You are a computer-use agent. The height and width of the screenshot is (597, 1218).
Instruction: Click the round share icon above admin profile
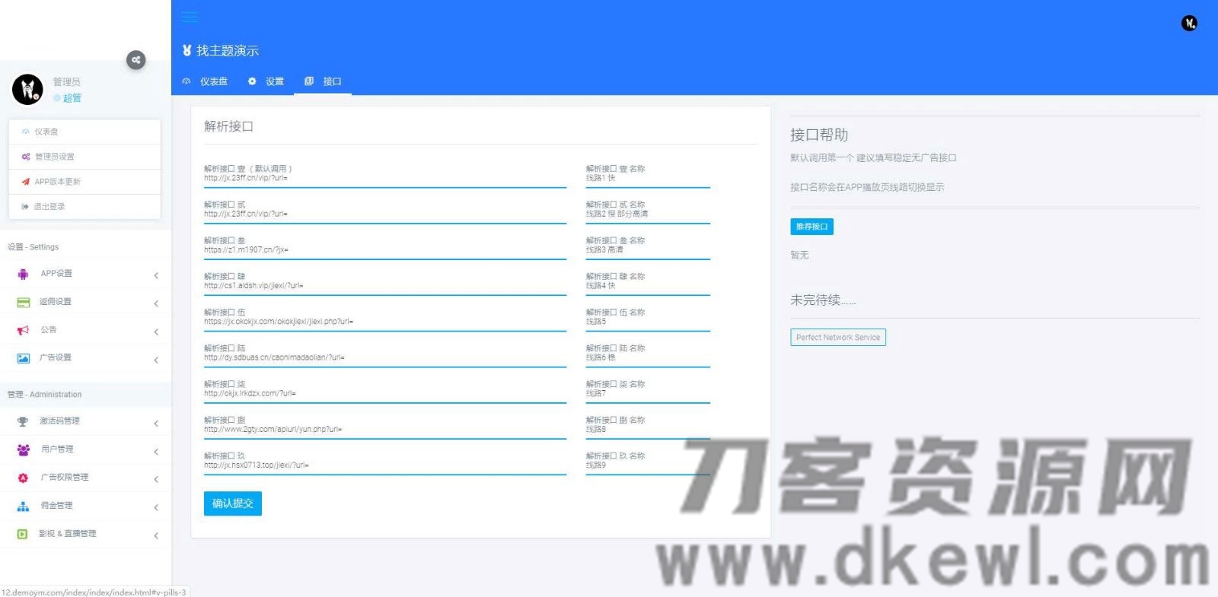pyautogui.click(x=136, y=60)
